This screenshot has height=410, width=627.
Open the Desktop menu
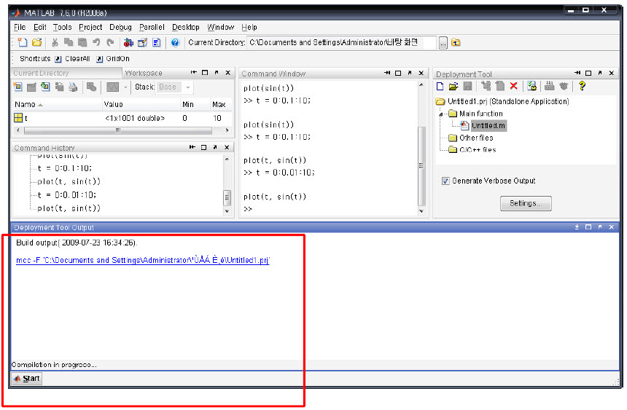185,27
